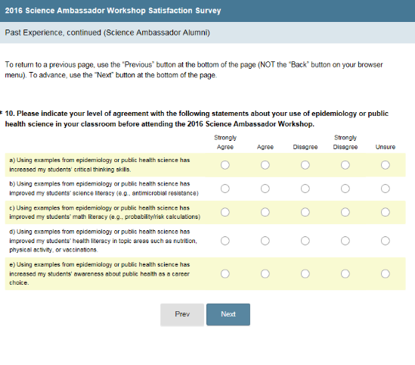
Task: Choose Agree for critical thinking skills statement
Action: click(265, 165)
